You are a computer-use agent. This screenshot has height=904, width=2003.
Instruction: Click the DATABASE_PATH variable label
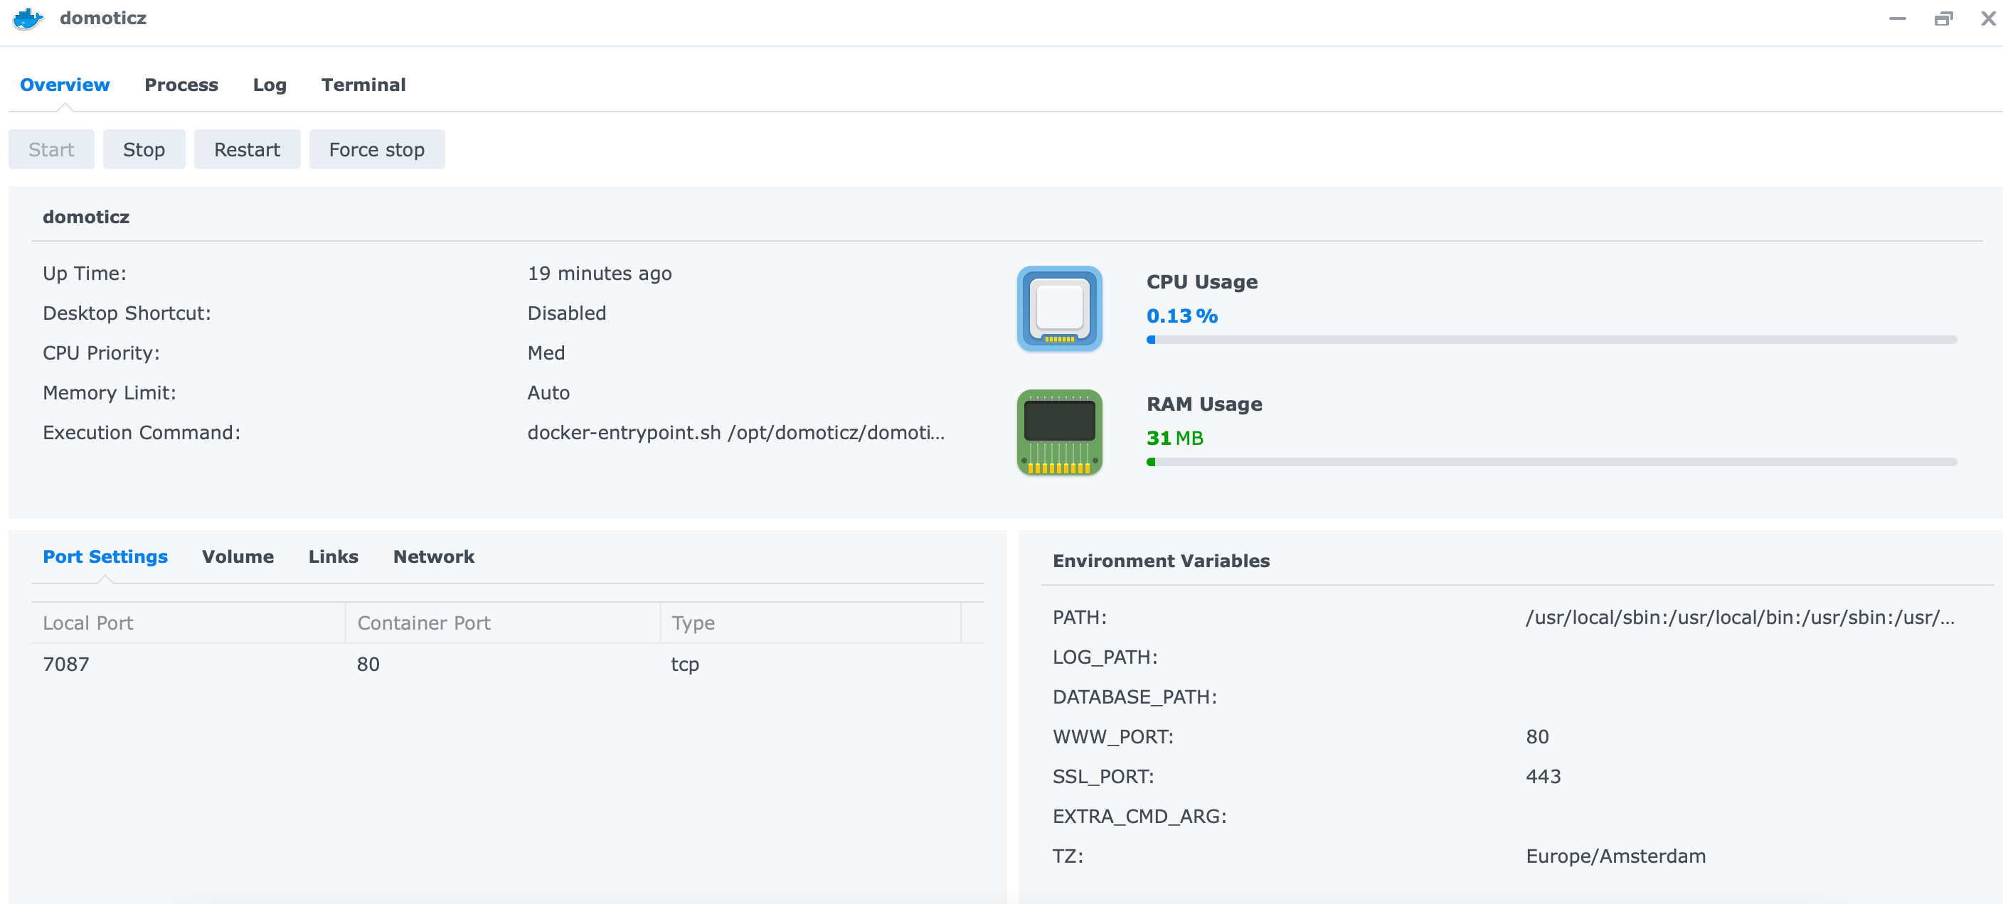[1135, 696]
